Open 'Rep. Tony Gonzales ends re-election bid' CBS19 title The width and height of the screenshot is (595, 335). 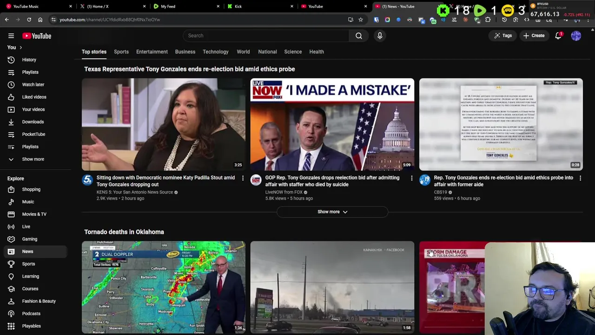(x=503, y=181)
